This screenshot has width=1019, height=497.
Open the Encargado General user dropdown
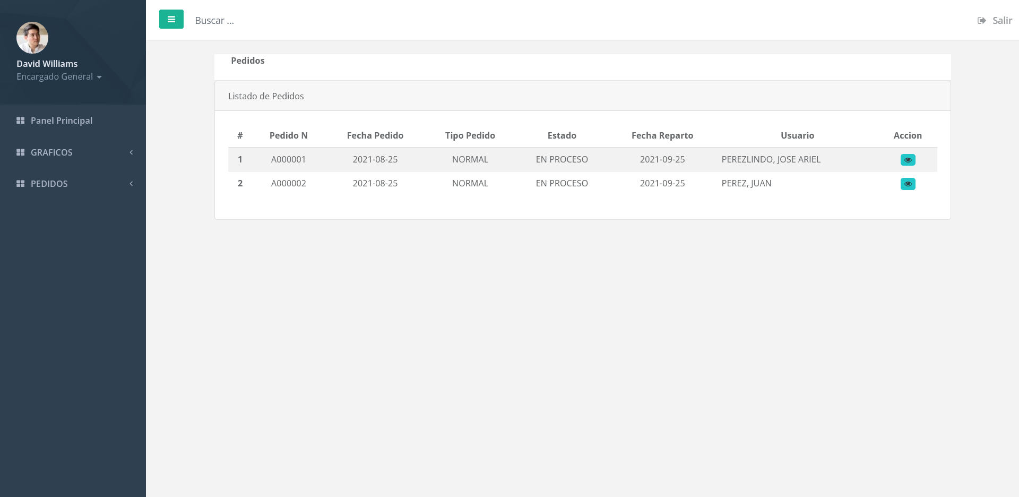[x=58, y=76]
